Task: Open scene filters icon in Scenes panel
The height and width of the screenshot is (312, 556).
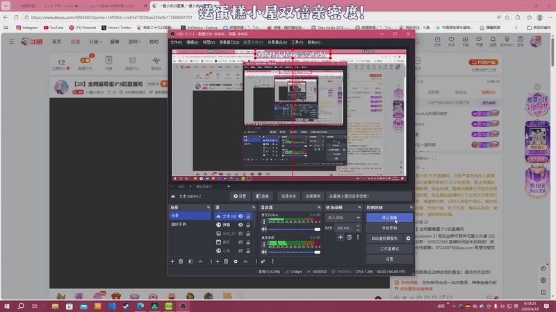Action: click(190, 261)
